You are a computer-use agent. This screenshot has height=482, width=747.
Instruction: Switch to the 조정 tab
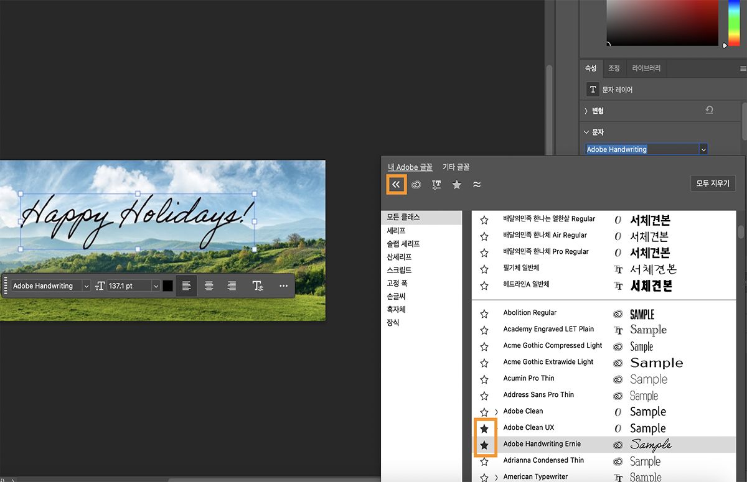(614, 68)
